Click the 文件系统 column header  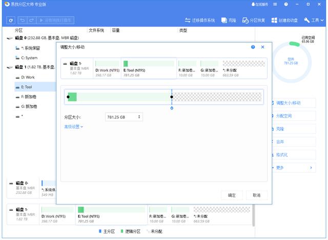tap(96, 30)
